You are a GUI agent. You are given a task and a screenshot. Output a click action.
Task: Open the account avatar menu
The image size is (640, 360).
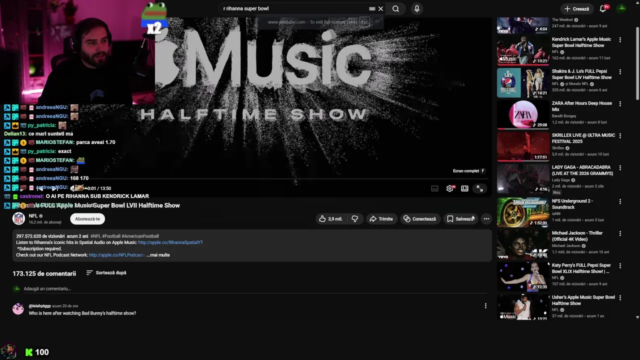pos(621,8)
